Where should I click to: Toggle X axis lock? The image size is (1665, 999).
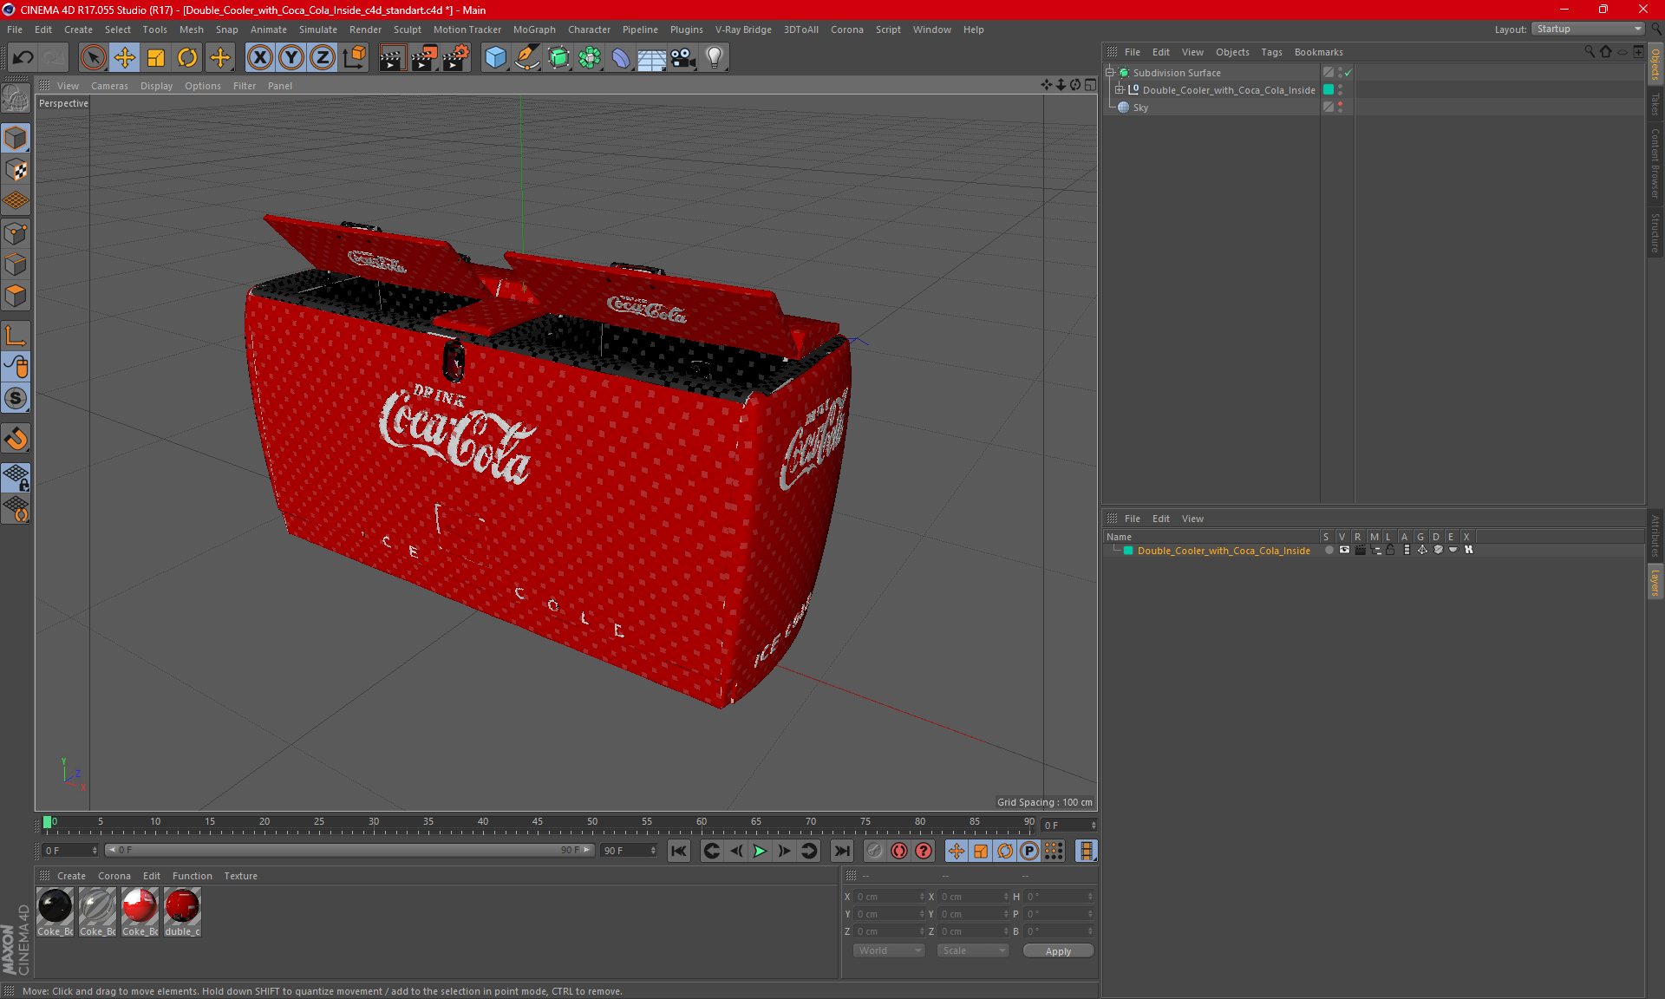point(259,58)
